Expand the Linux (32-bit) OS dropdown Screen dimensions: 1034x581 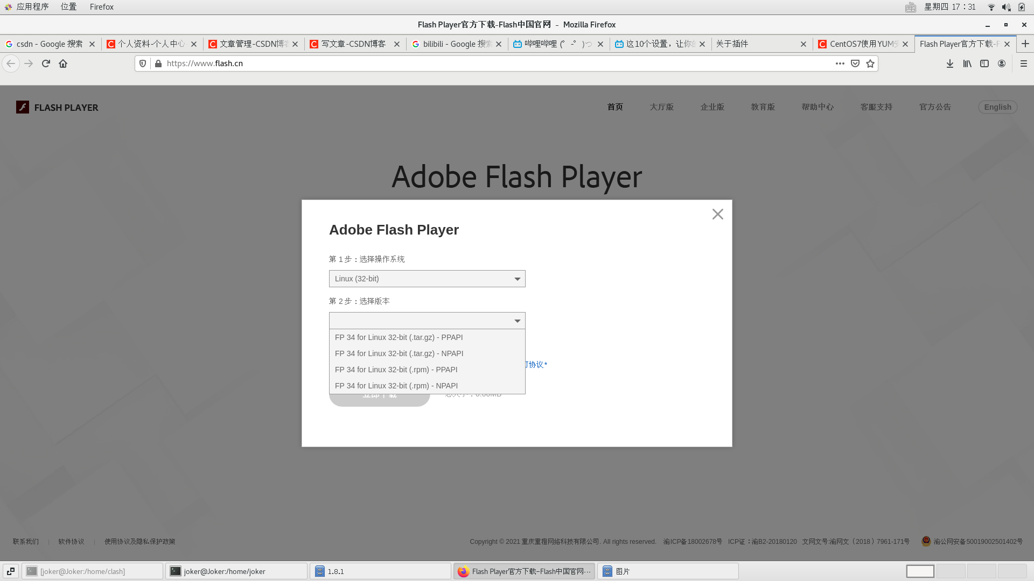(427, 279)
